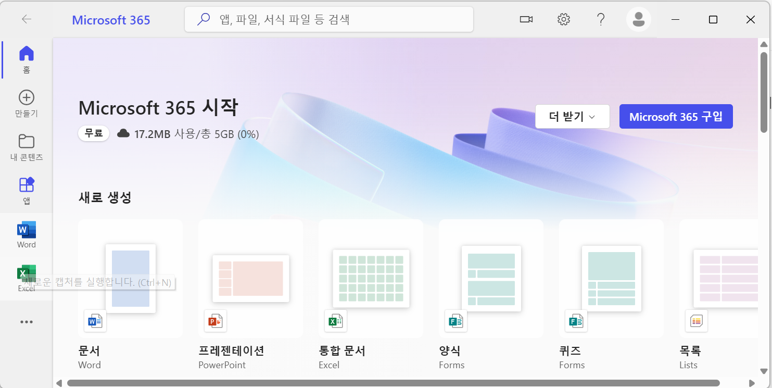Open the account profile avatar
Image resolution: width=772 pixels, height=388 pixels.
(638, 20)
